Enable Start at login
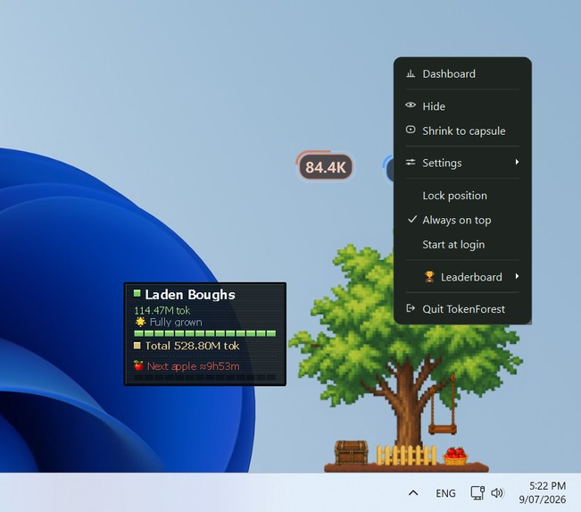 pos(462,245)
